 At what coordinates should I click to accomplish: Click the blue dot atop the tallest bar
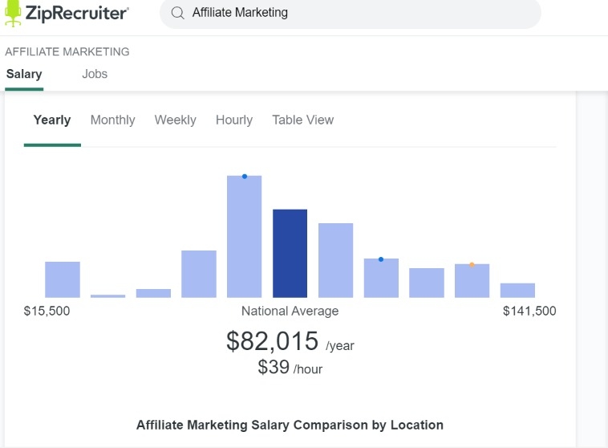pos(245,177)
